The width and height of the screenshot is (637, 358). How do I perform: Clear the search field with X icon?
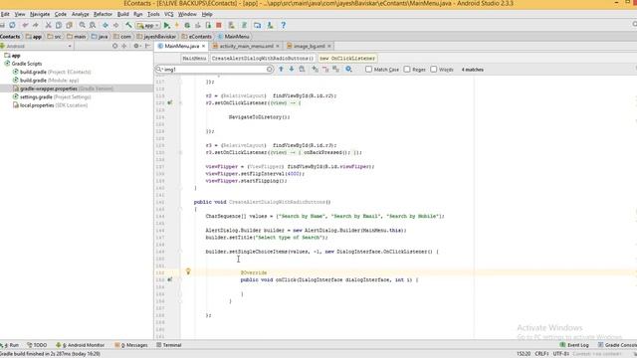270,70
